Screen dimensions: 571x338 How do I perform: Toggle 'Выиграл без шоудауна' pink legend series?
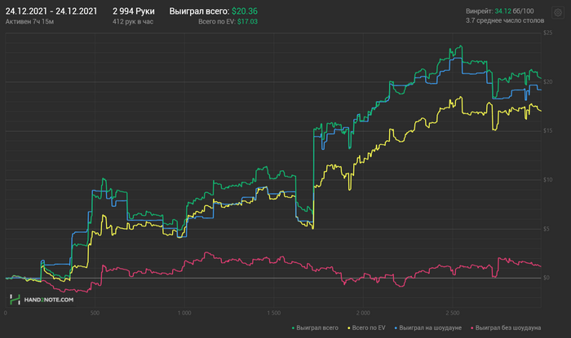[x=506, y=328]
